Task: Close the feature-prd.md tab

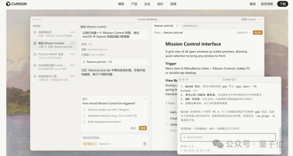Action: click(177, 26)
